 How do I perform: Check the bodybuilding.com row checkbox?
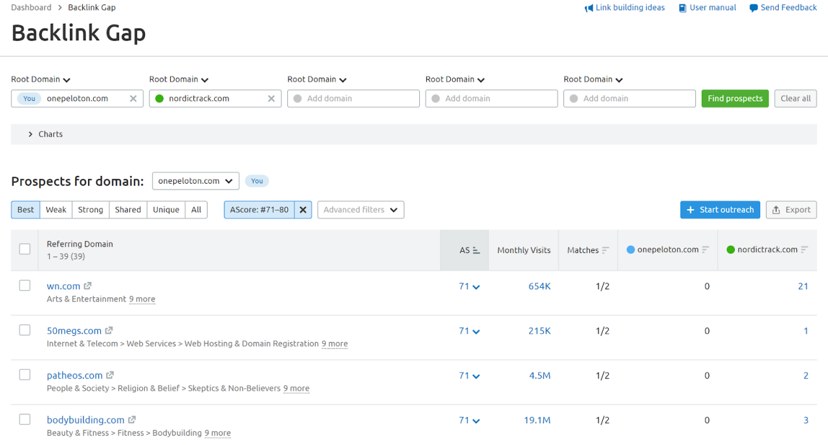[25, 419]
